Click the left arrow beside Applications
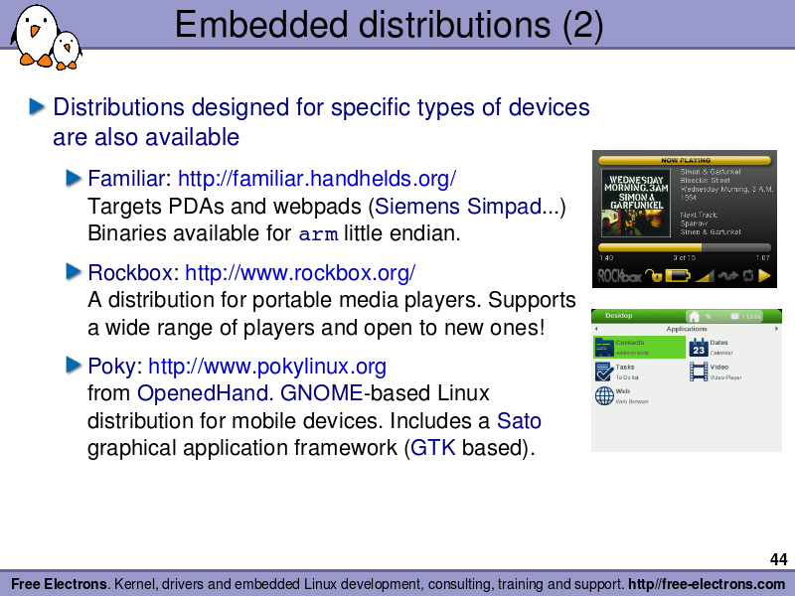This screenshot has width=795, height=596. [x=596, y=329]
